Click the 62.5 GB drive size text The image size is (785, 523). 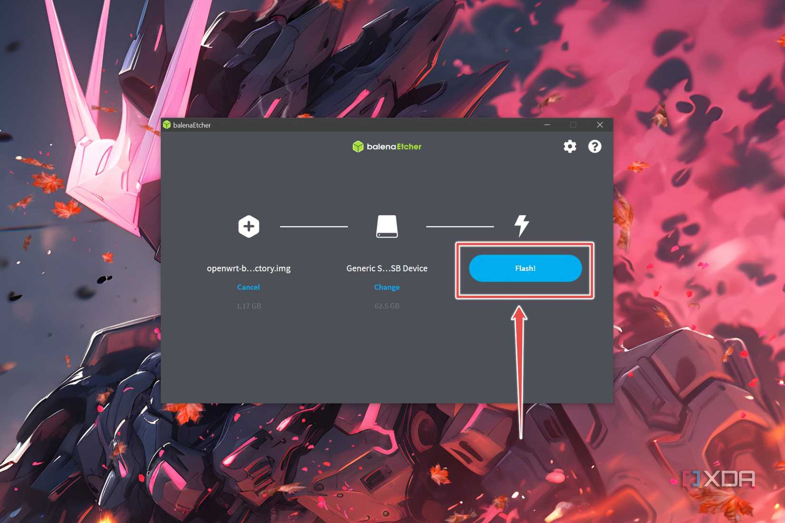387,306
